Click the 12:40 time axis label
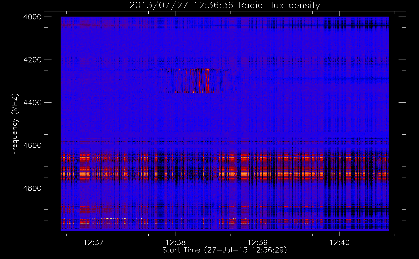 coord(339,242)
